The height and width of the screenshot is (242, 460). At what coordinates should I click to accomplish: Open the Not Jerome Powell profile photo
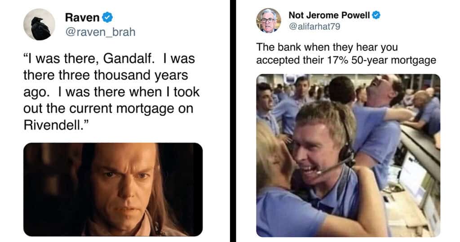(x=269, y=21)
